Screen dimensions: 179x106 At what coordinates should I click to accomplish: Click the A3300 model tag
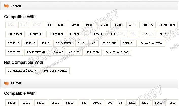click(x=90, y=25)
